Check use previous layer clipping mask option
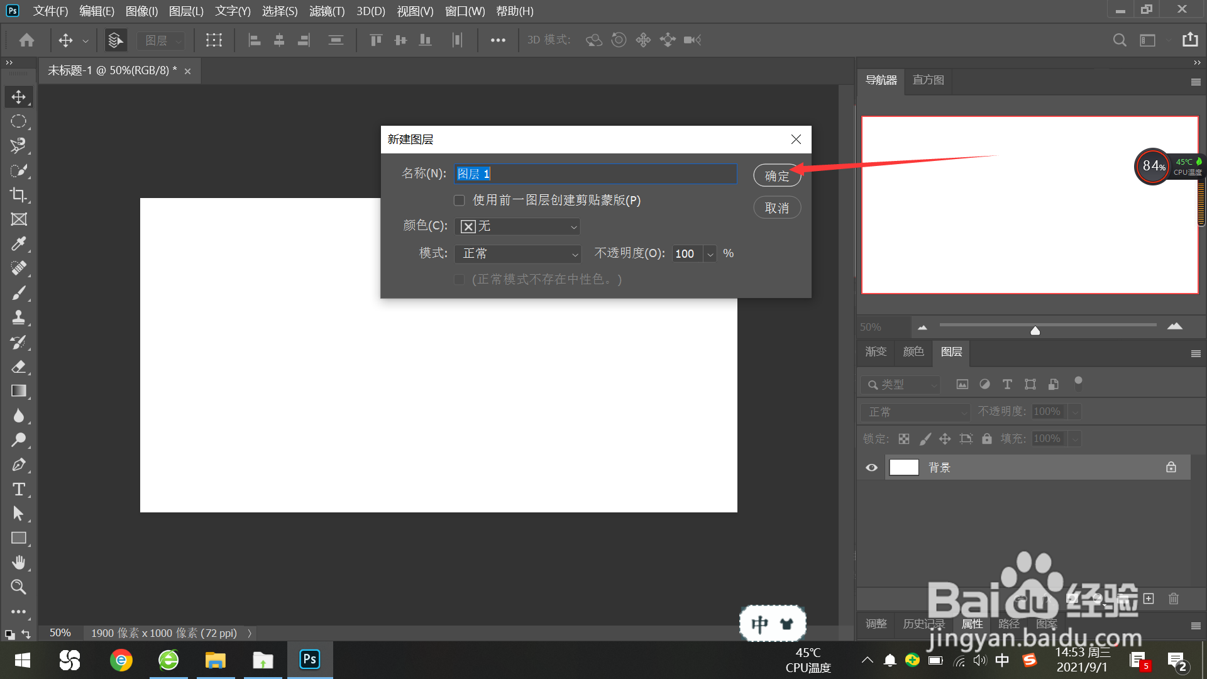Viewport: 1207px width, 679px height. (460, 201)
